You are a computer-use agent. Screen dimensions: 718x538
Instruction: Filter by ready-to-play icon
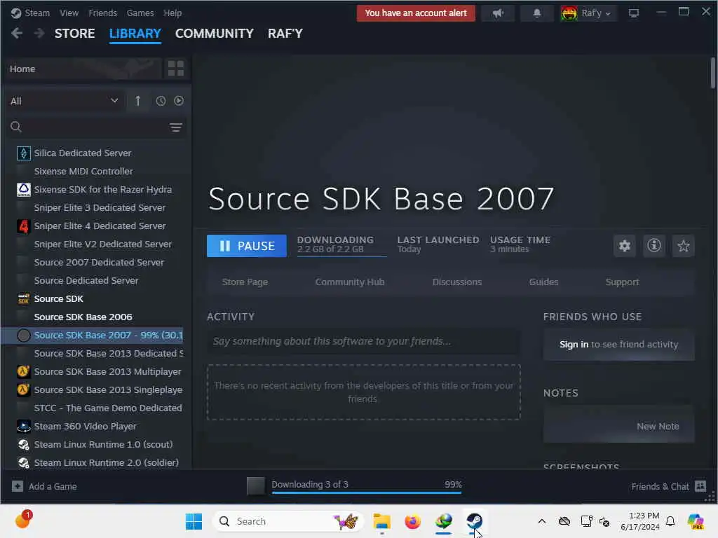(x=179, y=101)
